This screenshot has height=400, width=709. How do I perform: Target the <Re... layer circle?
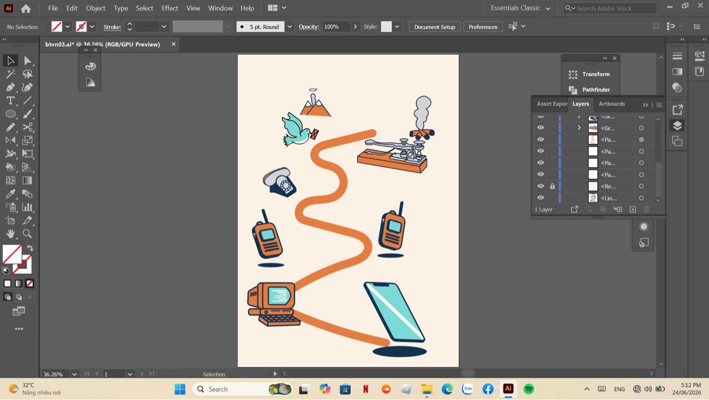click(641, 186)
